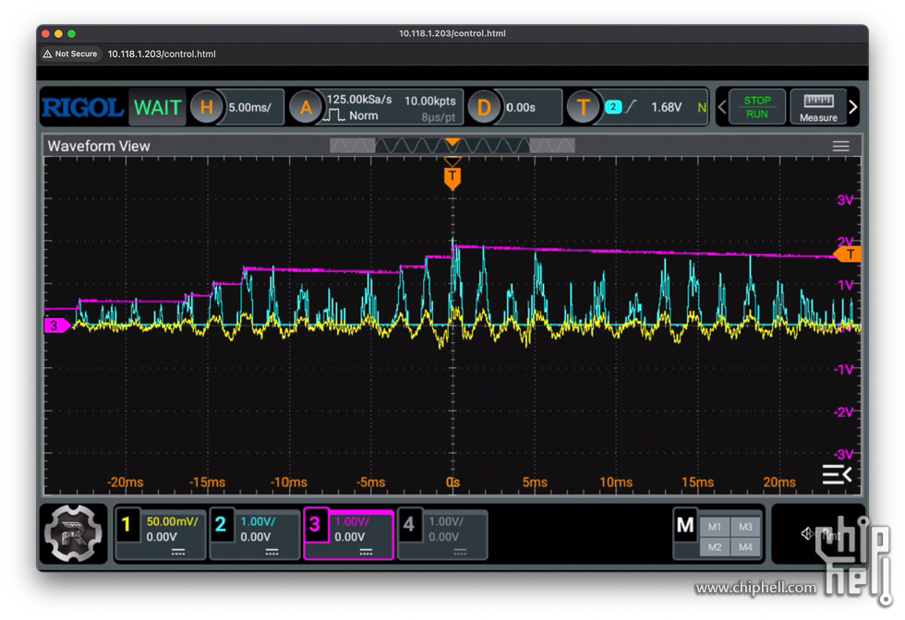This screenshot has height=620, width=905.
Task: Click the waveform memory overview bar
Action: click(452, 146)
